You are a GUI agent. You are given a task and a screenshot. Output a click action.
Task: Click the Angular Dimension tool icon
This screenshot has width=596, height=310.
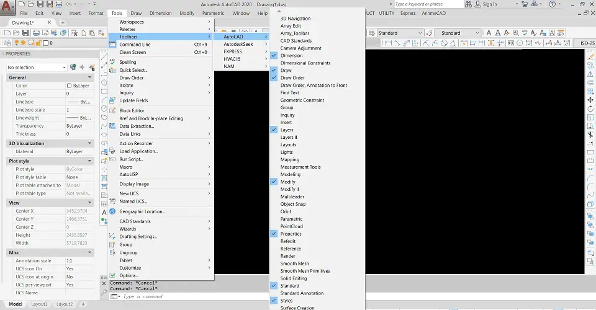click(x=453, y=43)
